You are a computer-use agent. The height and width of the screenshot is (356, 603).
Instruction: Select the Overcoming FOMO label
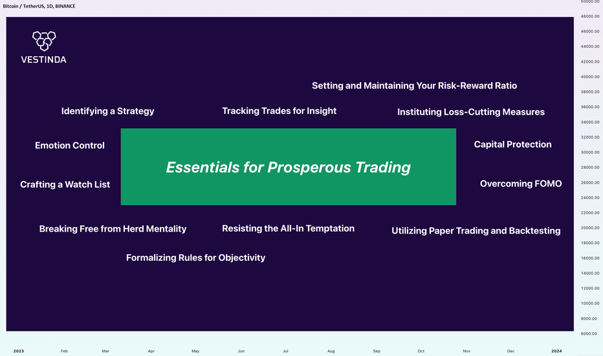[521, 184]
